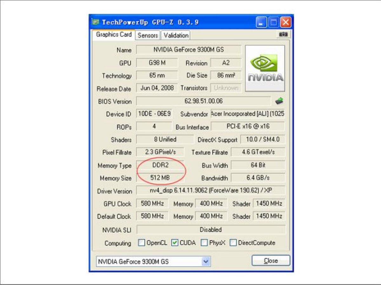Click Default Clock row Shader field 1450 MHz
The height and width of the screenshot is (285, 381).
tap(269, 216)
